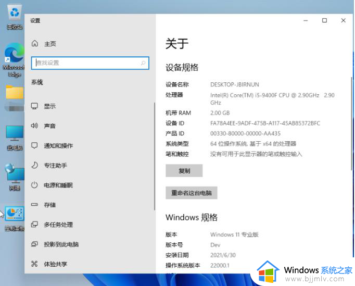Click the OS build value 22000.1

220,265
